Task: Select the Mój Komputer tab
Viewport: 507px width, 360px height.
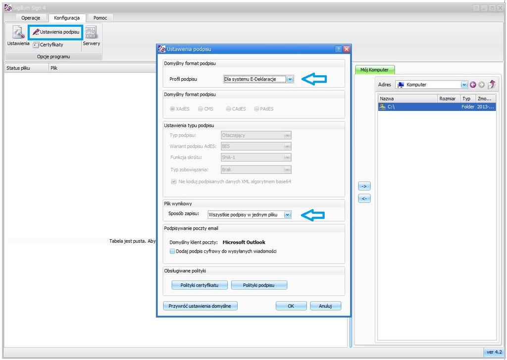Action: click(x=374, y=69)
